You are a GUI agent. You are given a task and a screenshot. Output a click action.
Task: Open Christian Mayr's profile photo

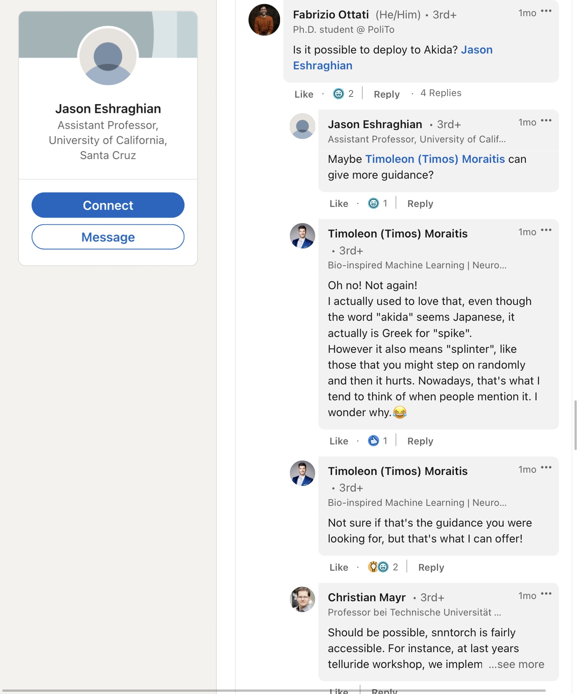(x=302, y=599)
